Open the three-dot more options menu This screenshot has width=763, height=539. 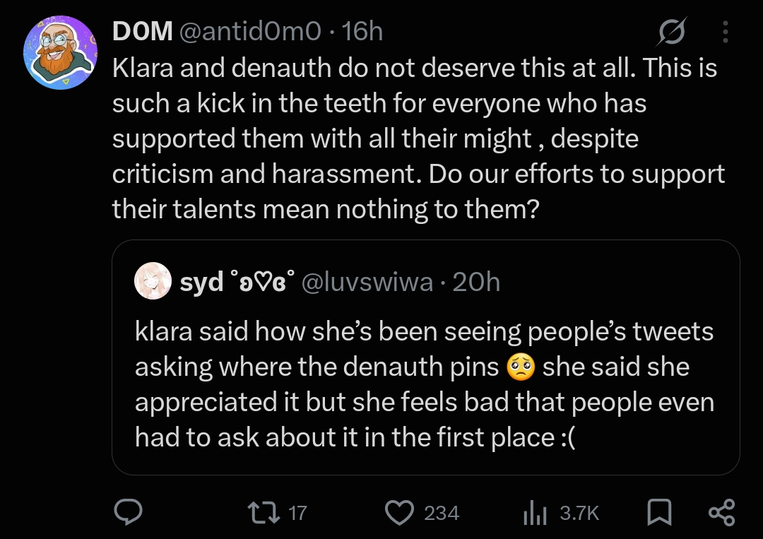tap(726, 32)
